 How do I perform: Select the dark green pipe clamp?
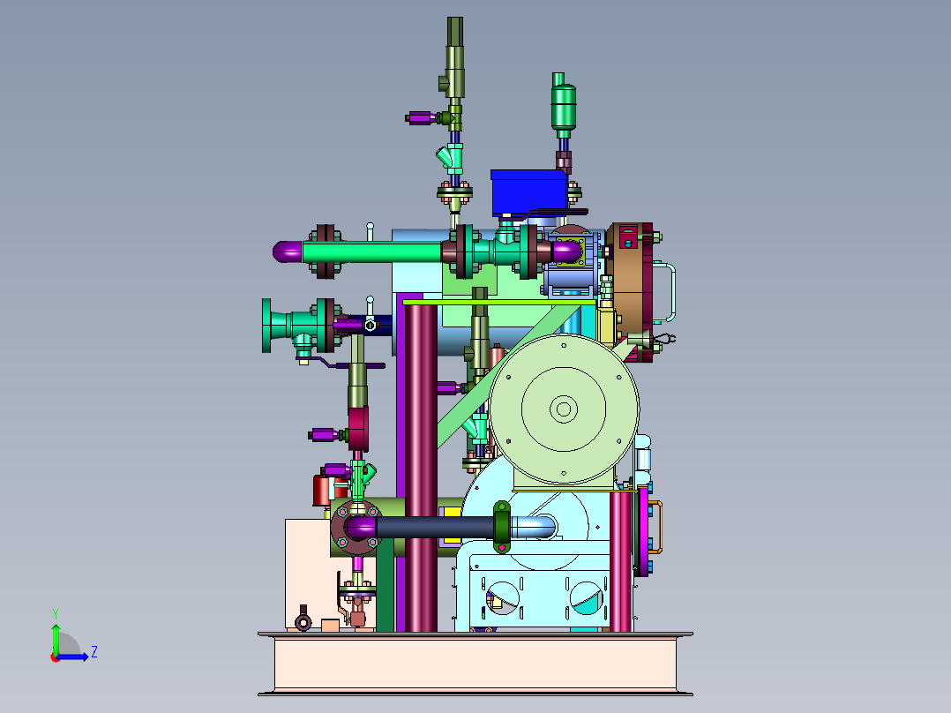pyautogui.click(x=502, y=527)
